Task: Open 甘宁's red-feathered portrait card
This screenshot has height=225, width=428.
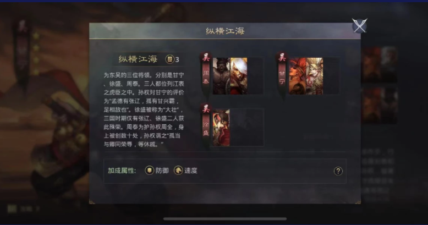Action: [298, 76]
